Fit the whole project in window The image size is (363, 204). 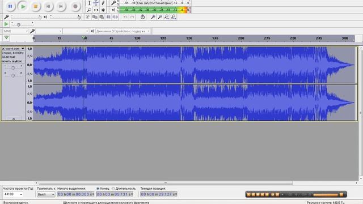[174, 17]
